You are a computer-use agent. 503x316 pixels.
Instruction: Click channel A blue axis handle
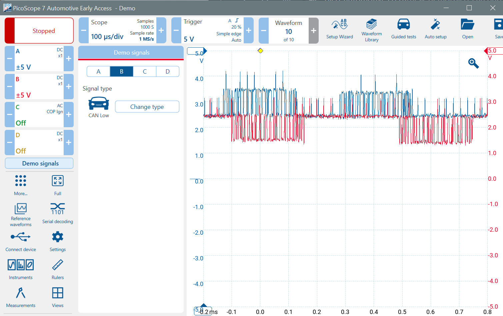point(197,51)
